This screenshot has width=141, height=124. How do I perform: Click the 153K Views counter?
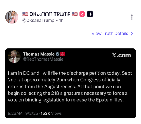point(51,113)
